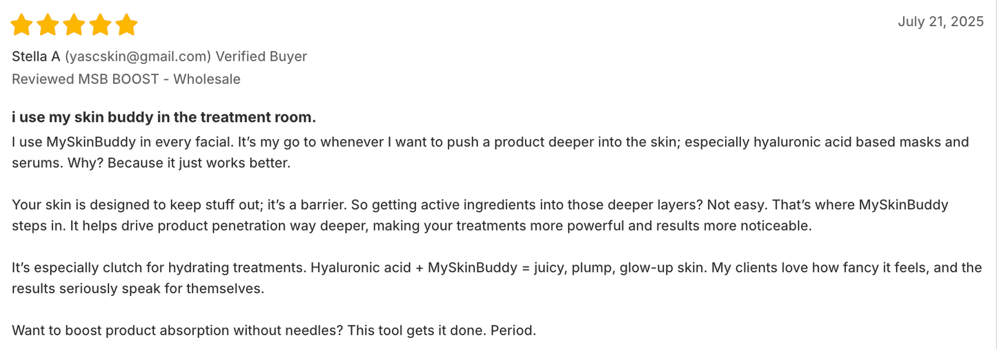
Task: Click the "Hyaluronic acid + MySkinBuddy" text
Action: (x=414, y=268)
